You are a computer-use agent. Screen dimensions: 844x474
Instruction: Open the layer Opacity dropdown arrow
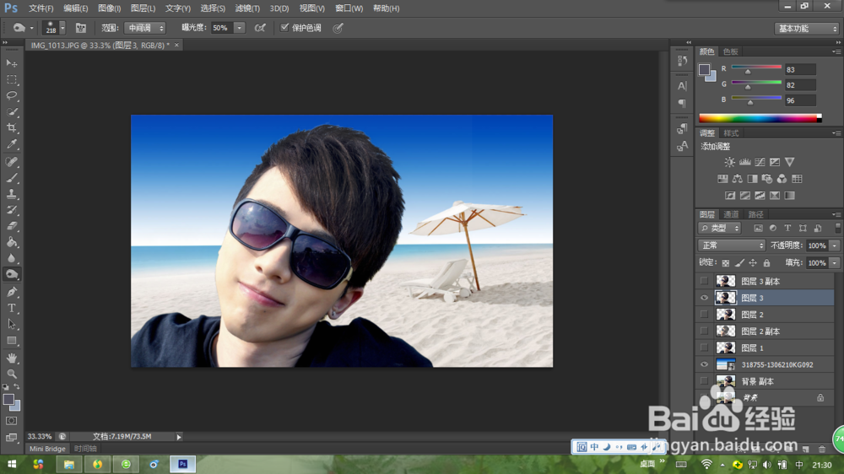[835, 245]
